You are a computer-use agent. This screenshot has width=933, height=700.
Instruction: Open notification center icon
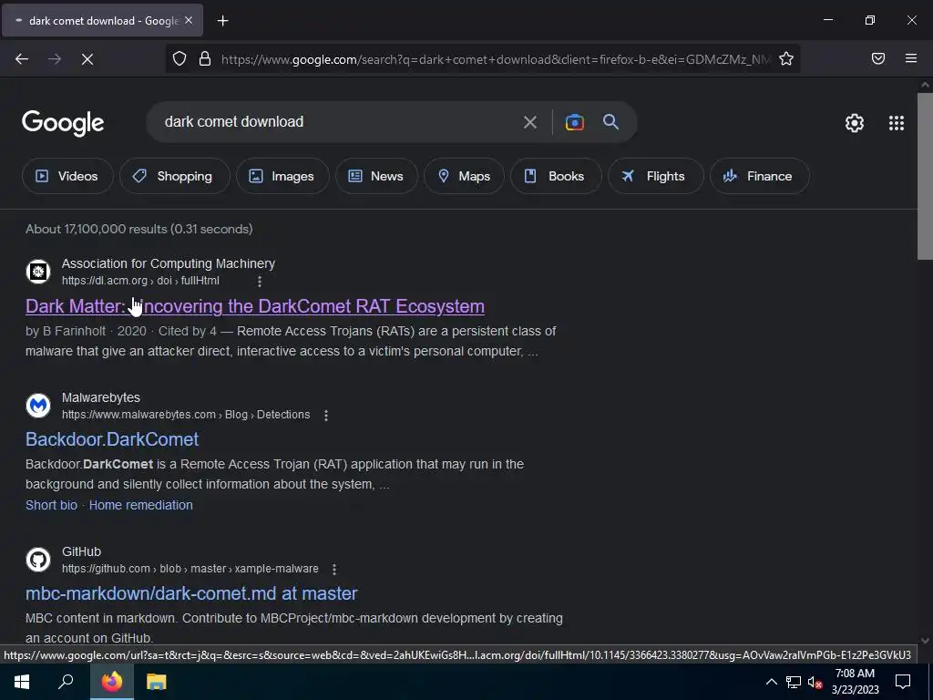(x=903, y=682)
